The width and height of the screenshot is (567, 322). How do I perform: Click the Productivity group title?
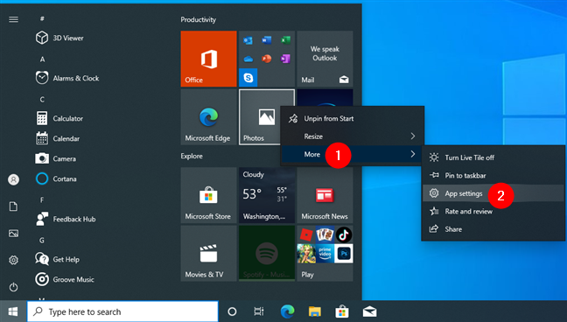[198, 19]
